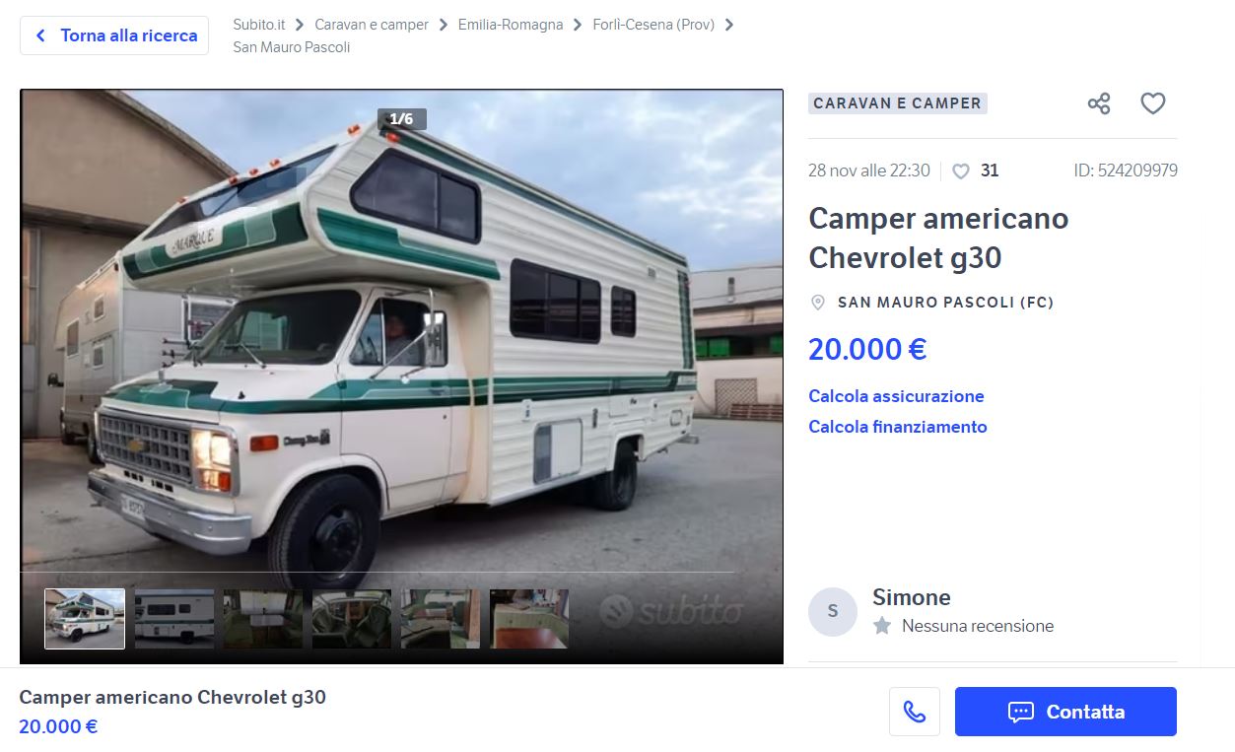Select the Emilia-Romagna breadcrumb
The height and width of the screenshot is (752, 1235).
click(x=511, y=25)
